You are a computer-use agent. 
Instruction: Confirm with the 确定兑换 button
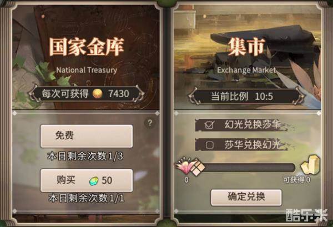[x=246, y=197]
